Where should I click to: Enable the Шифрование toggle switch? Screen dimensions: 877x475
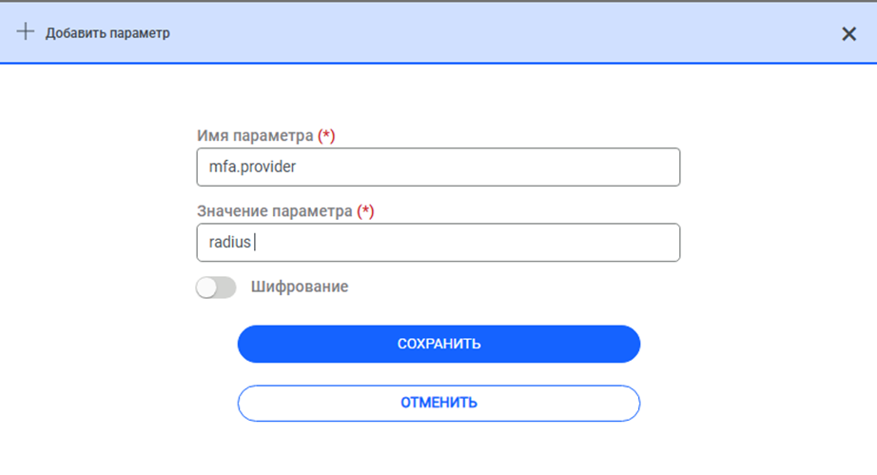[x=216, y=287]
